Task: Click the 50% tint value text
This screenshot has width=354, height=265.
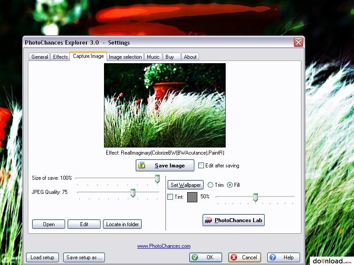Action: pyautogui.click(x=205, y=196)
